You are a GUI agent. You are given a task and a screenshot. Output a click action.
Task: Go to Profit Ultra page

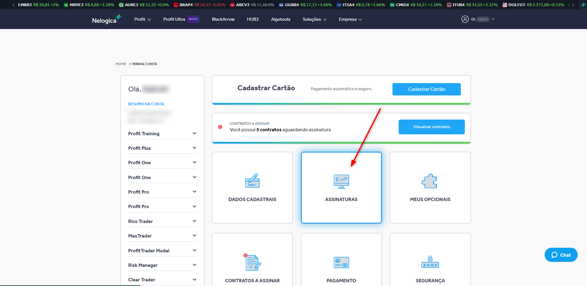point(174,19)
